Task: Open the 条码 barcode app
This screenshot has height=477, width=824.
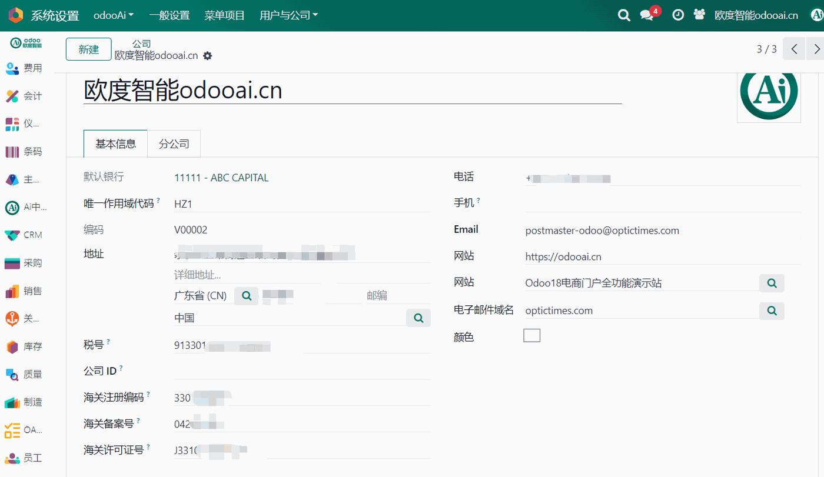Action: [x=24, y=152]
